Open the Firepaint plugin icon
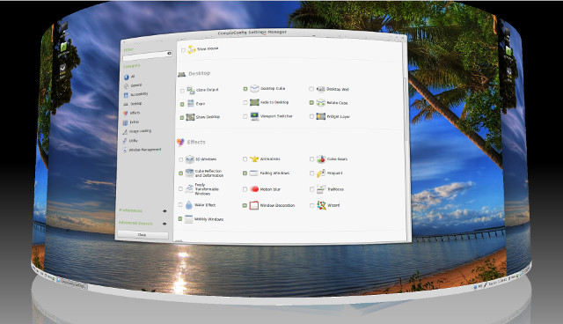The height and width of the screenshot is (324, 563). 321,173
